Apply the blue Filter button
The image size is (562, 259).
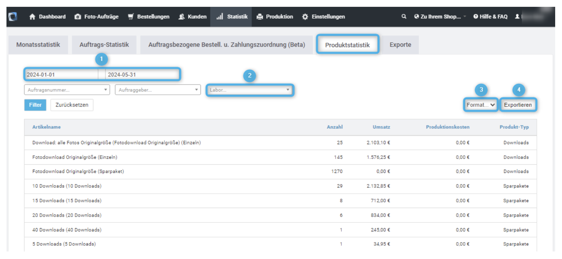click(x=35, y=105)
